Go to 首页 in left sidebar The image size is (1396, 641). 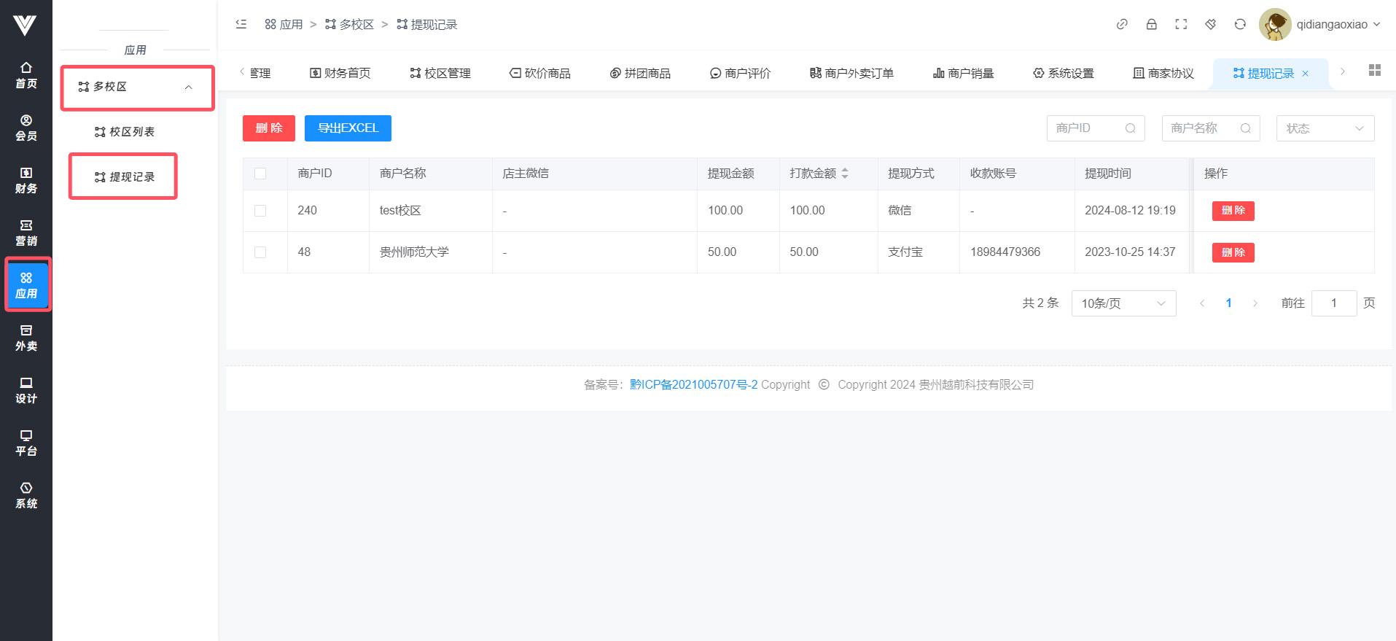pos(26,75)
